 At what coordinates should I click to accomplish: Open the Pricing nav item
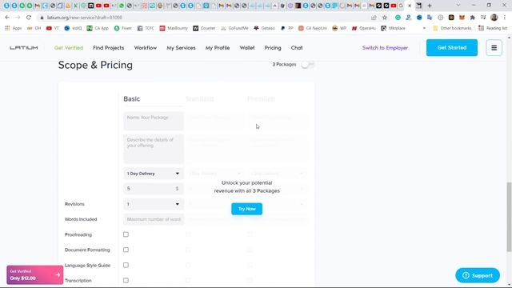(273, 48)
